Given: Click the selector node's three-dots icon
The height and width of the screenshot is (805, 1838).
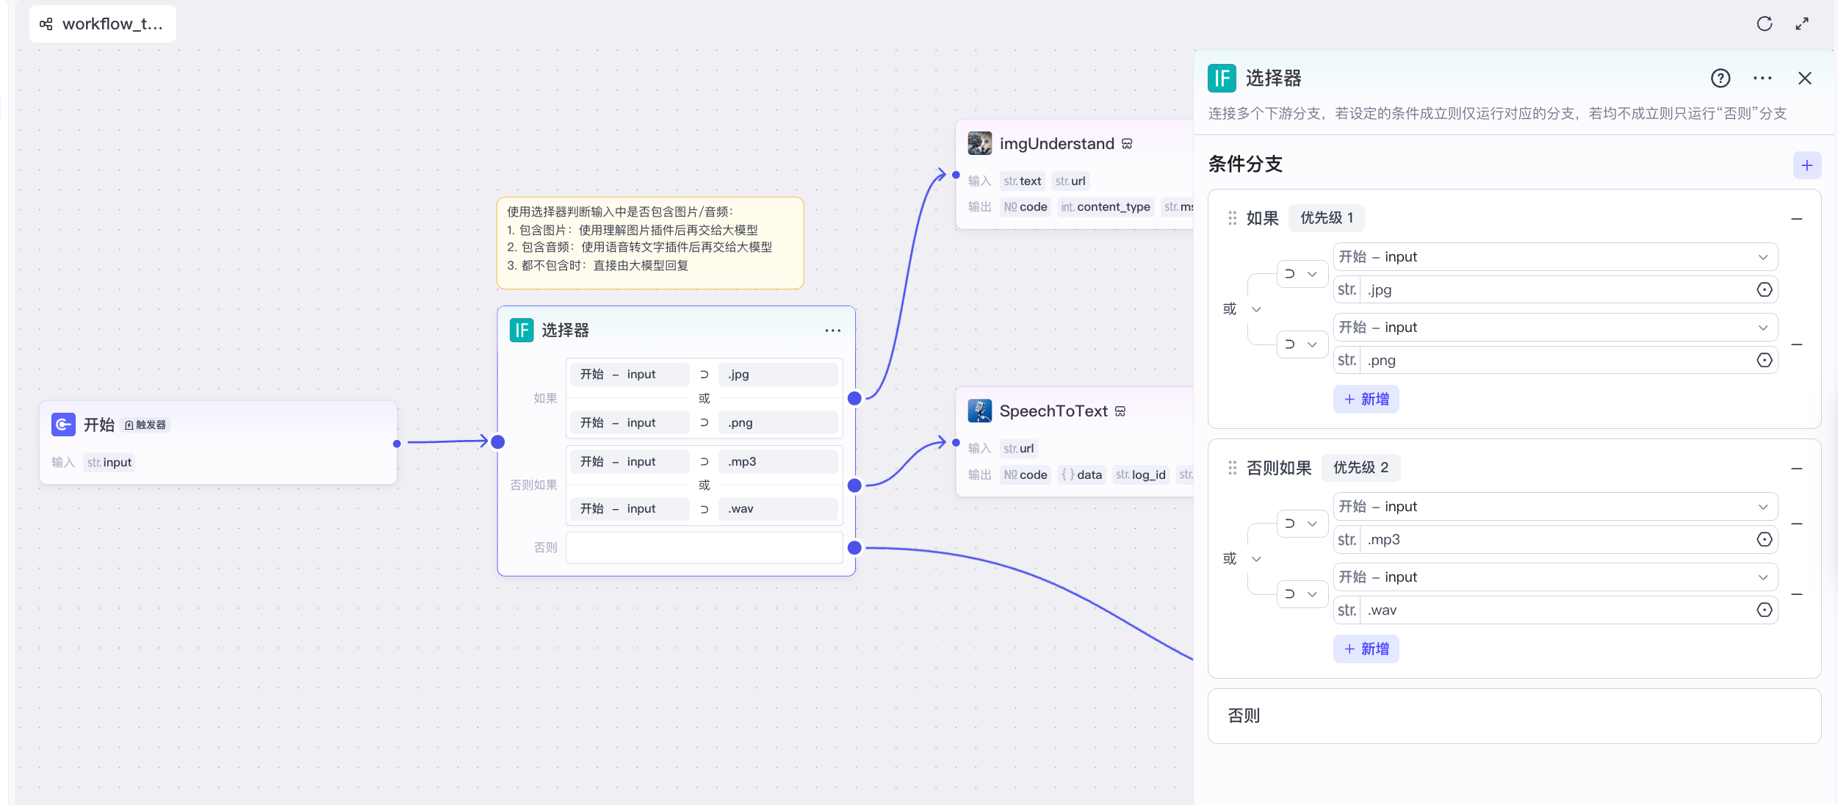Looking at the screenshot, I should pos(832,331).
